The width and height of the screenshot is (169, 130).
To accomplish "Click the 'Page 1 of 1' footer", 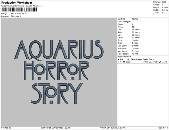I will pyautogui.click(x=163, y=128).
